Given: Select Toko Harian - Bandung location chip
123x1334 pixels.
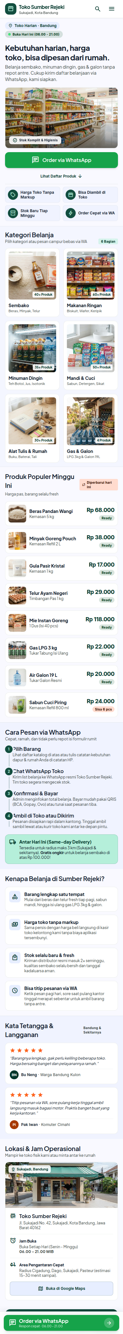Looking at the screenshot, I should click(x=32, y=25).
